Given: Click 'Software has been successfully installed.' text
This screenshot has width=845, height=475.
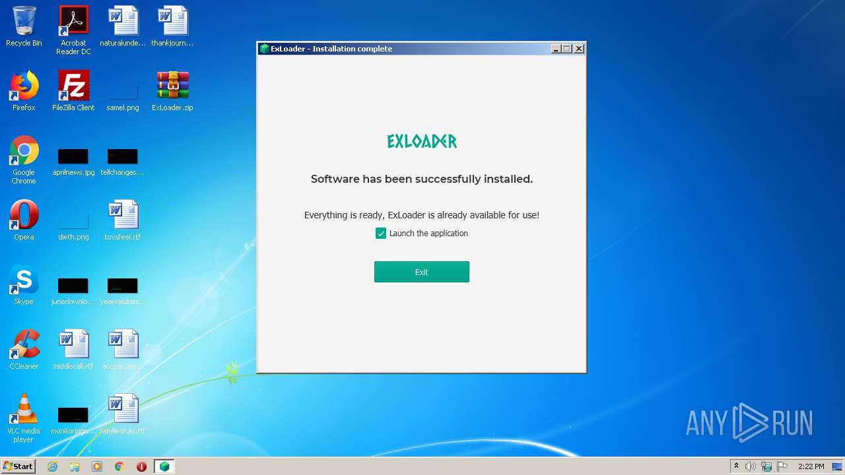Looking at the screenshot, I should click(x=422, y=179).
